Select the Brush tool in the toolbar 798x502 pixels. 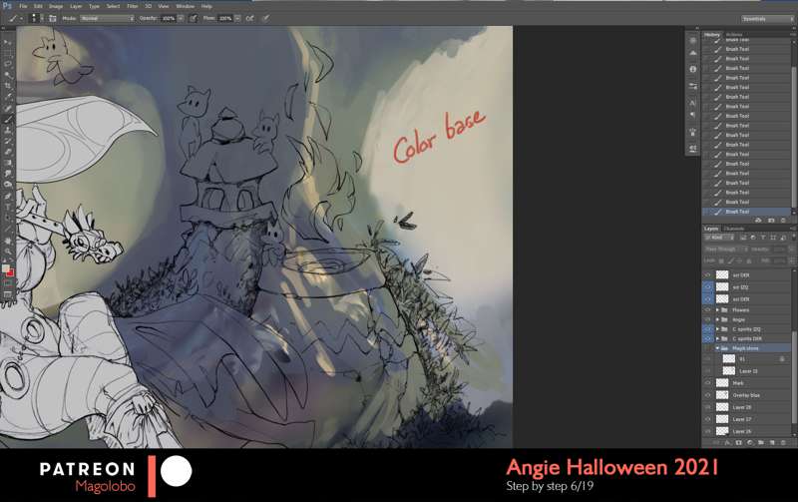coord(8,119)
